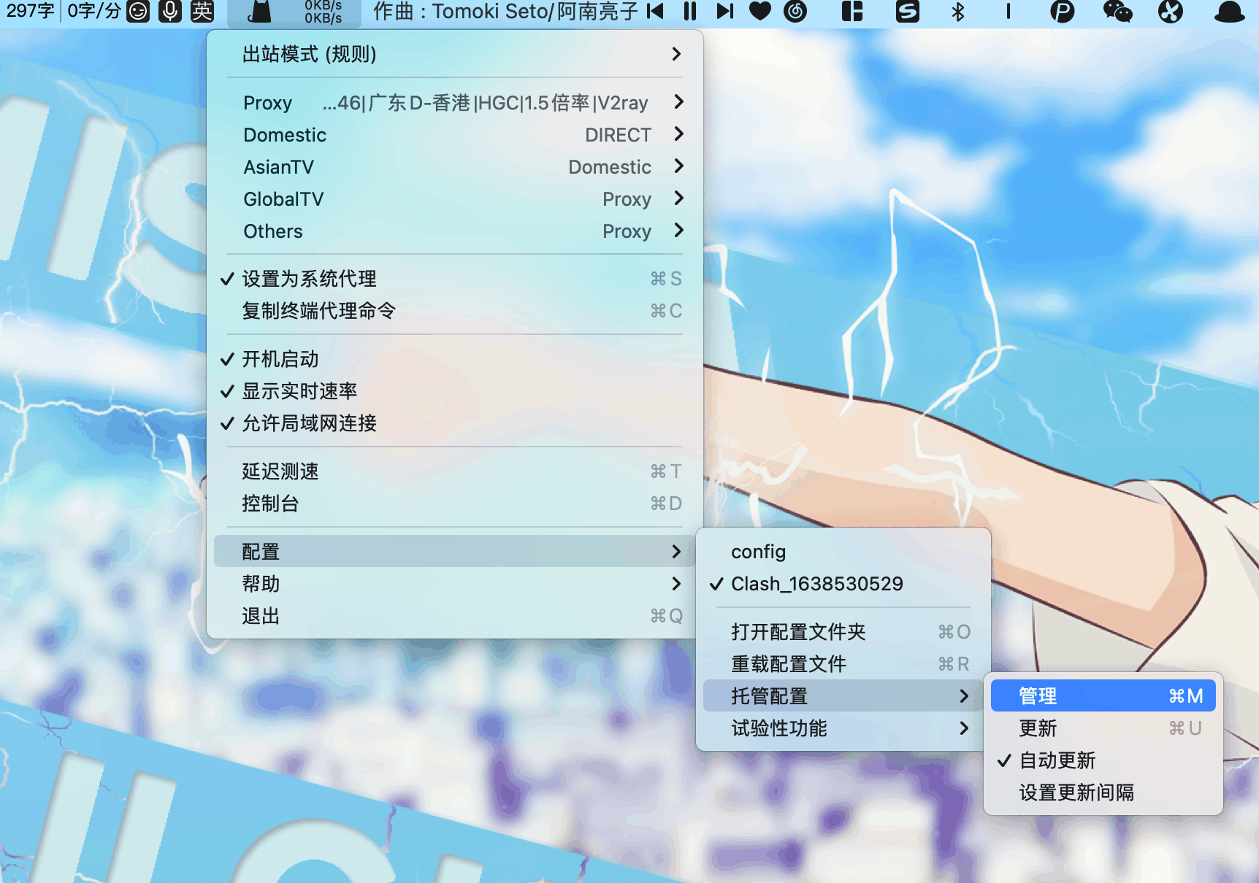1259x883 pixels.
Task: Skip to previous track in menu bar
Action: point(655,11)
